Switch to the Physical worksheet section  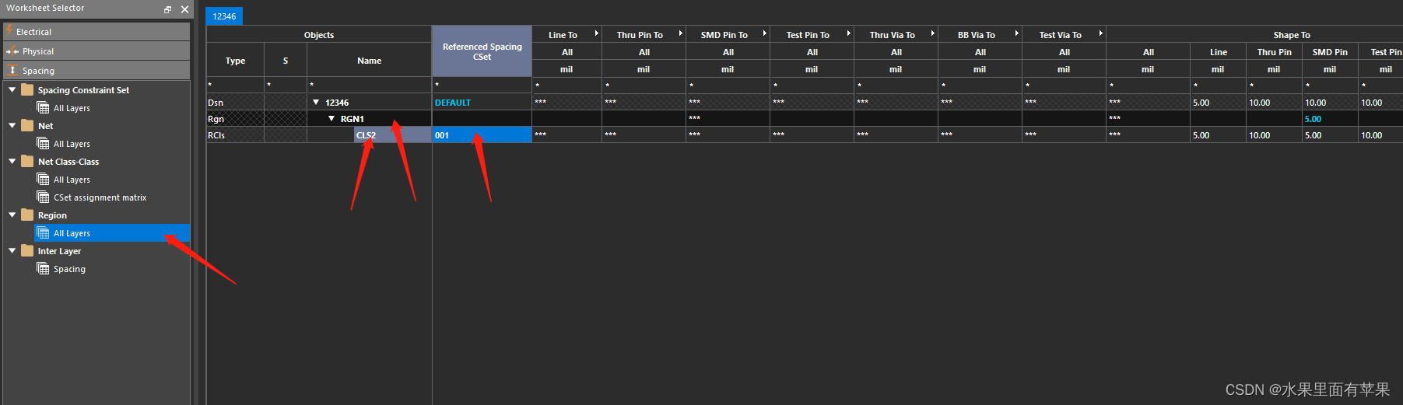tap(37, 51)
